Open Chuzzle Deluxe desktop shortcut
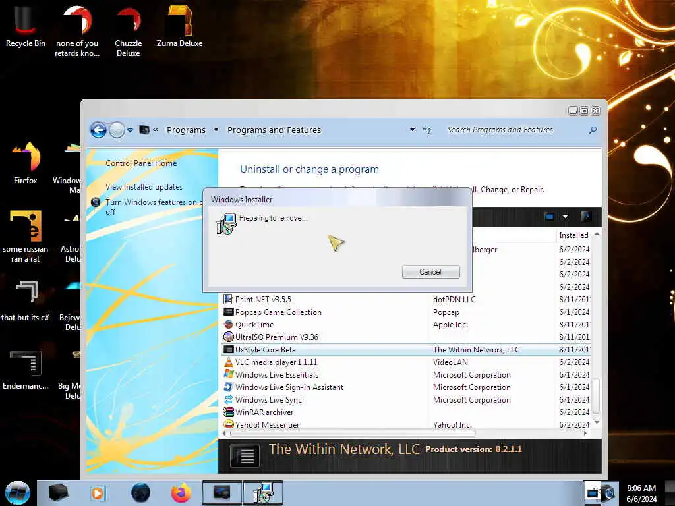Viewport: 675px width, 506px height. pyautogui.click(x=129, y=31)
